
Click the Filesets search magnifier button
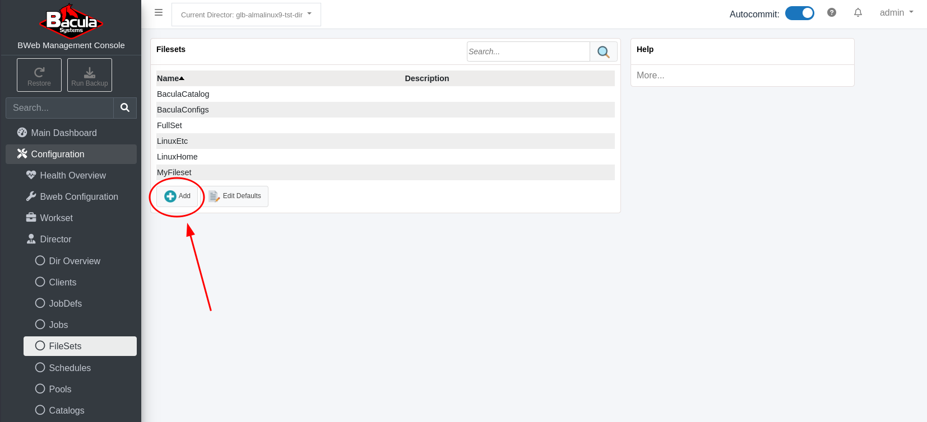[604, 51]
